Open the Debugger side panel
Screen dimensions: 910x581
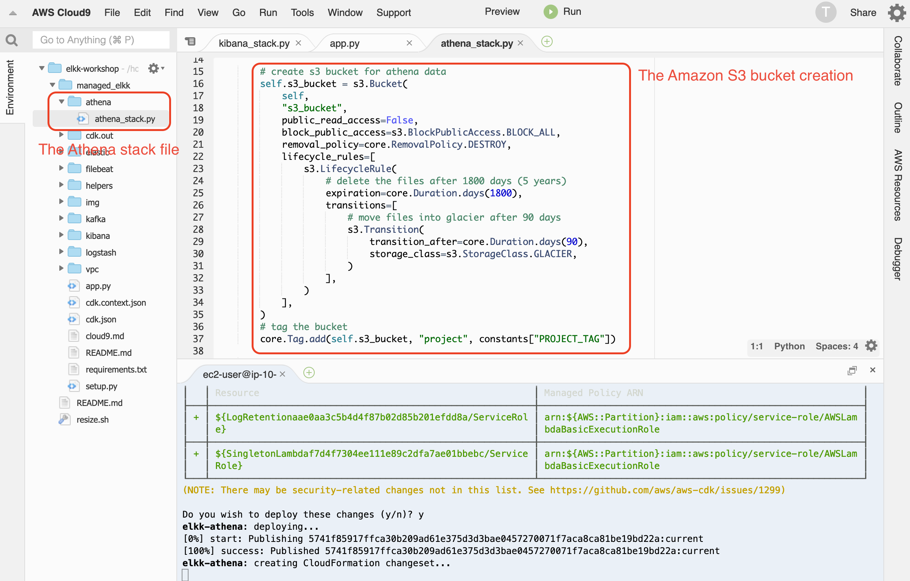tap(897, 259)
